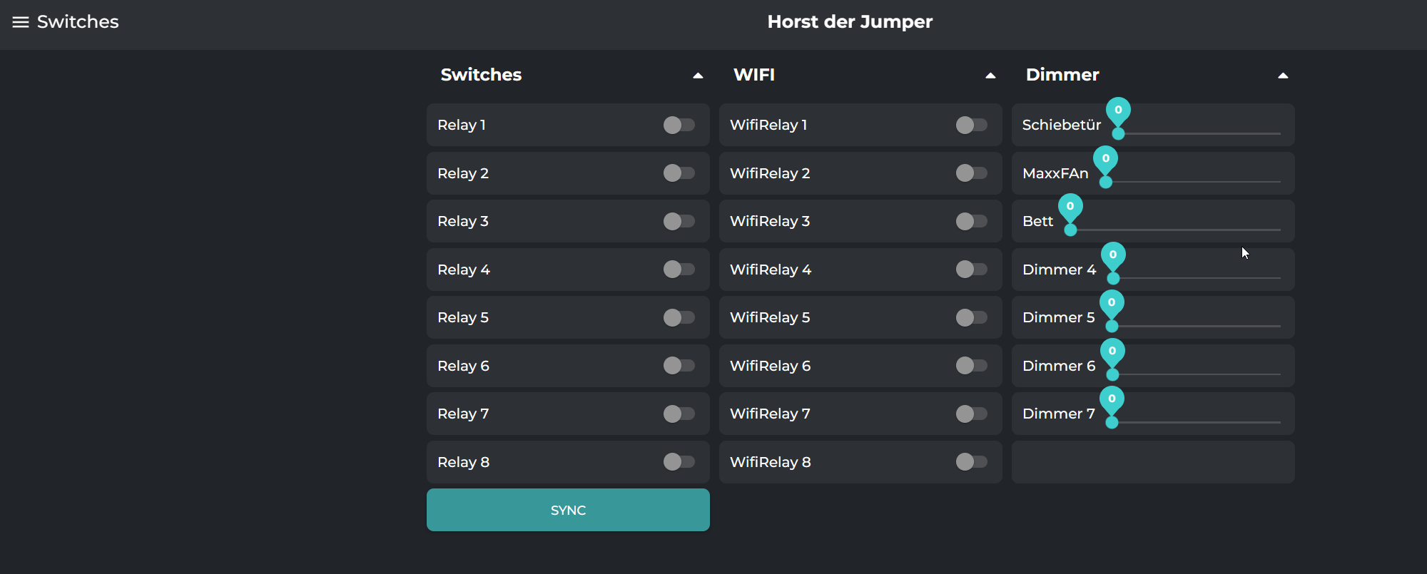Toggle WifiRelay 2 switch

point(971,173)
